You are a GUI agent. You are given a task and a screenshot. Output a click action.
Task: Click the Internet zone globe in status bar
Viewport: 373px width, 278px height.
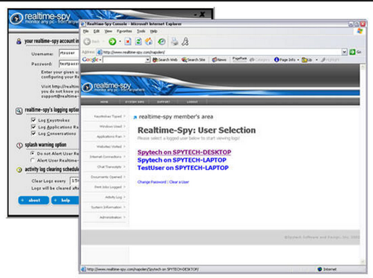click(320, 269)
